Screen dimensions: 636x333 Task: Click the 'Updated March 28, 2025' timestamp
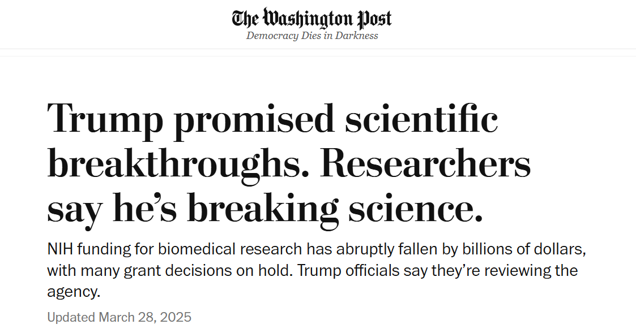[119, 317]
